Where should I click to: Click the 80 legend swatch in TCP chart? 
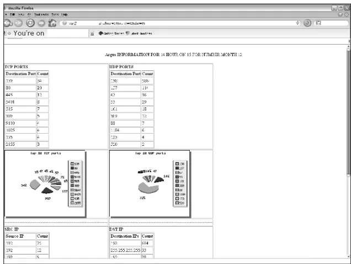tap(72, 168)
